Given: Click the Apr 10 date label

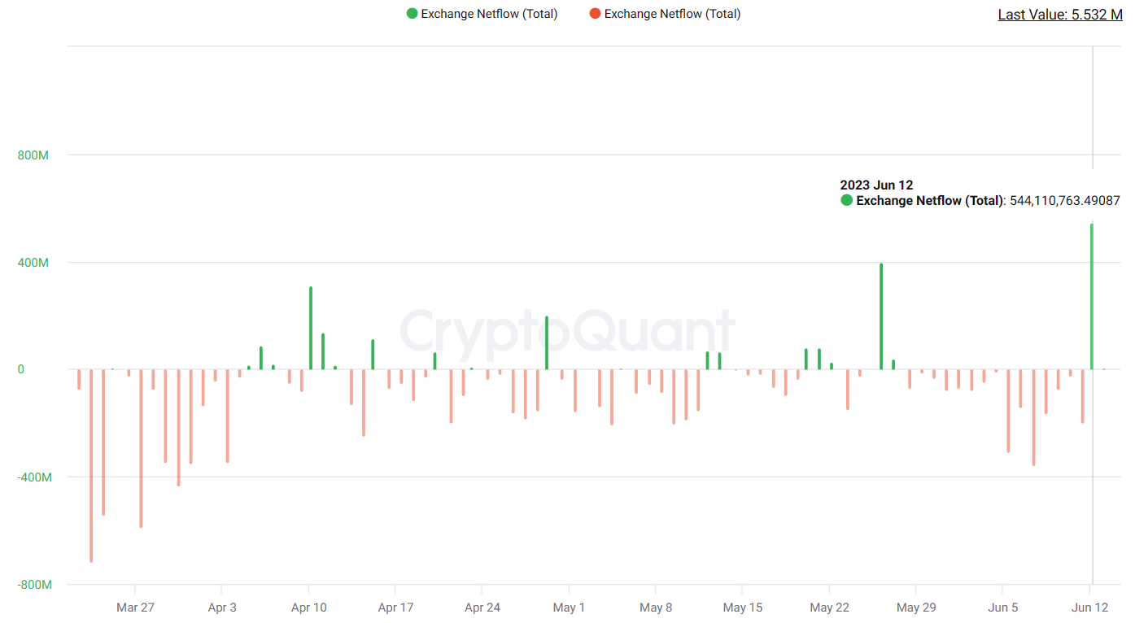Looking at the screenshot, I should tap(309, 608).
